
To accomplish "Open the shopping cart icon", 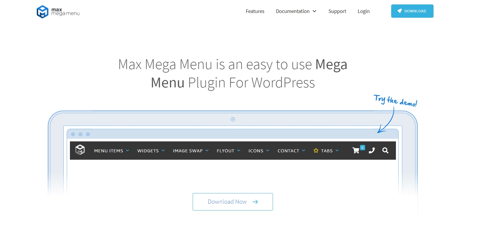I will coord(356,151).
